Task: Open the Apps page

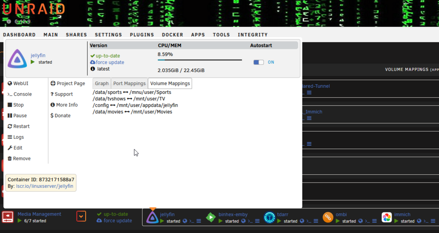Action: click(x=198, y=35)
